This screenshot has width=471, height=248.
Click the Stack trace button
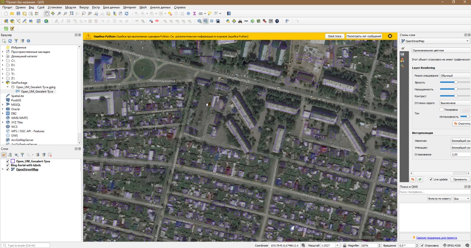(x=335, y=36)
